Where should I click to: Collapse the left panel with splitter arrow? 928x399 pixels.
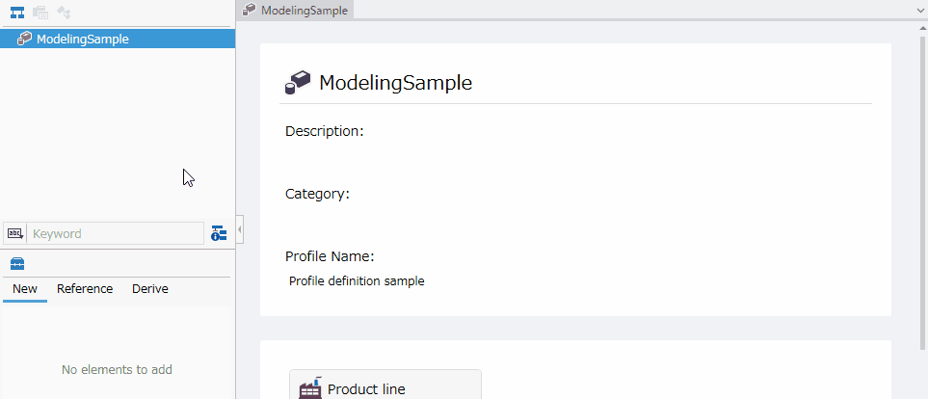point(240,229)
